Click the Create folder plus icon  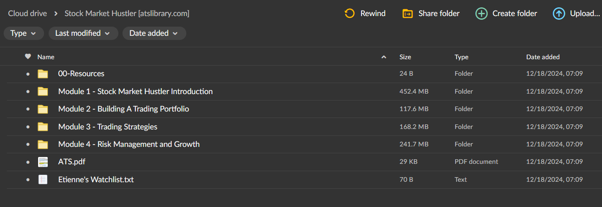(x=481, y=13)
